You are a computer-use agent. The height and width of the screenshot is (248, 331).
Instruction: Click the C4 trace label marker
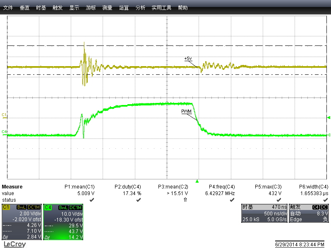(x=4, y=132)
